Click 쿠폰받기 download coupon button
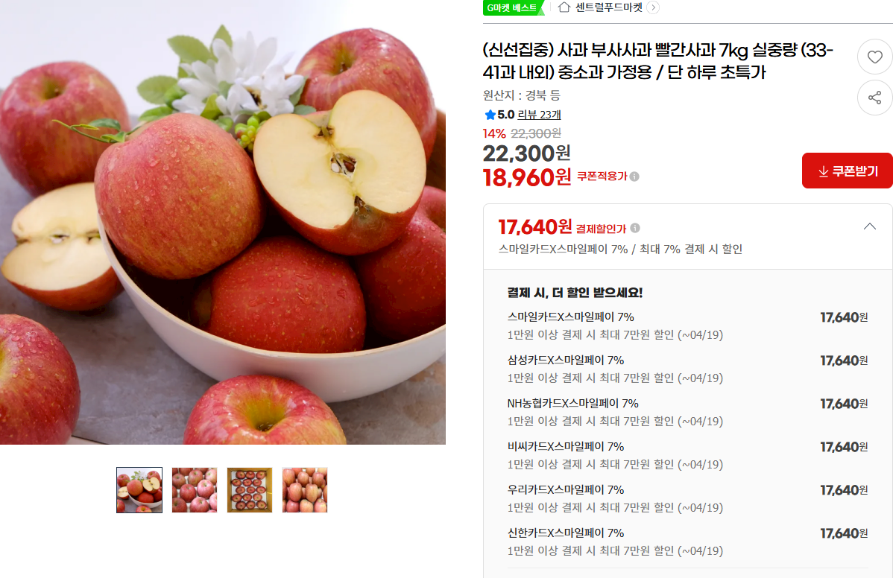Viewport: 893px width, 578px height. pyautogui.click(x=847, y=171)
